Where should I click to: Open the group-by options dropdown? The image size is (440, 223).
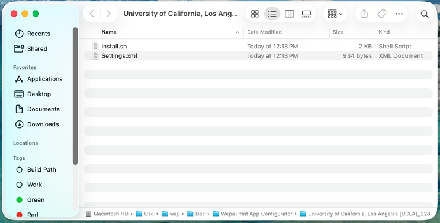click(335, 14)
